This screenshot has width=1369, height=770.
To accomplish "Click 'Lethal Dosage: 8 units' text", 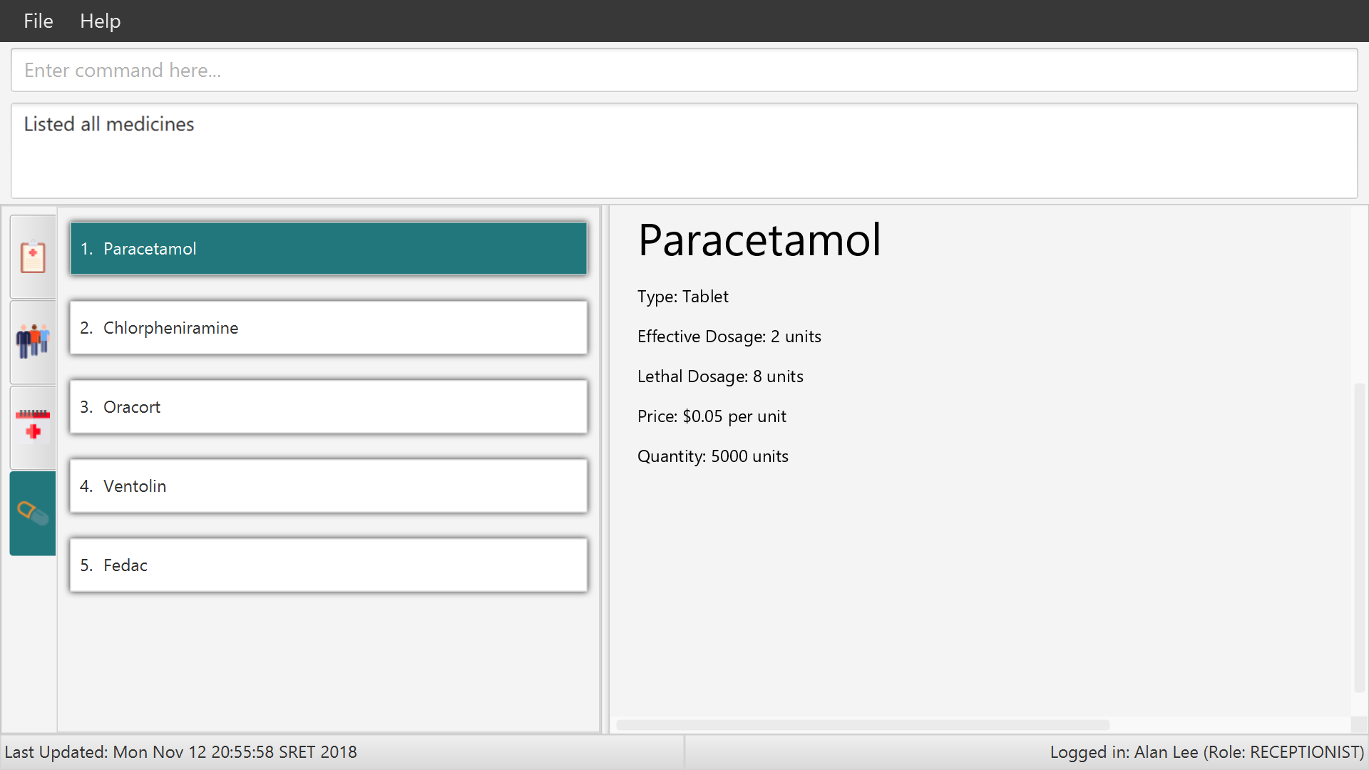I will [720, 376].
